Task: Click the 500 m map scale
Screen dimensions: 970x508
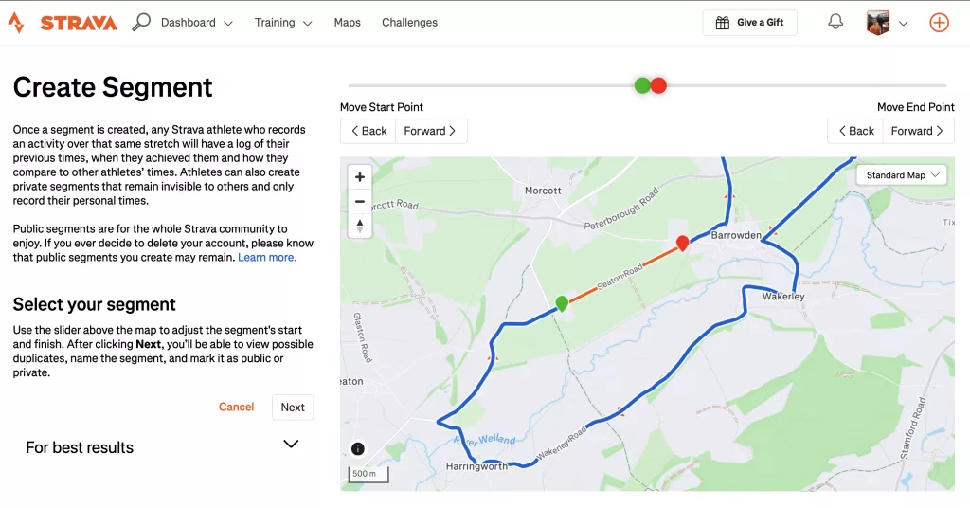Action: pos(368,474)
